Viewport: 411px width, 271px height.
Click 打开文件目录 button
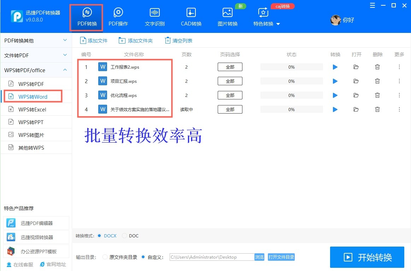point(281,257)
